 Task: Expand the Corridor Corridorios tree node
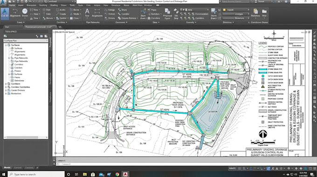point(6,87)
